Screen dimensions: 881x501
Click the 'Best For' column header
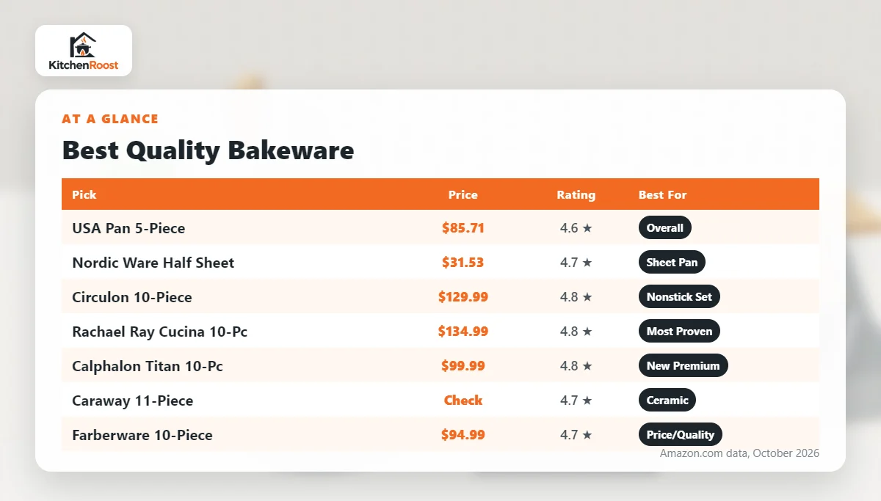[663, 195]
